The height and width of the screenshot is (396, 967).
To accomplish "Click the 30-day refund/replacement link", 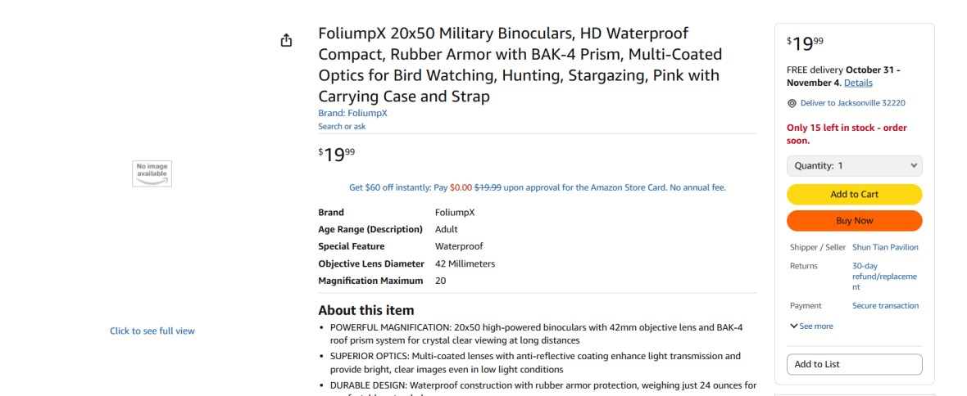I will tap(884, 277).
